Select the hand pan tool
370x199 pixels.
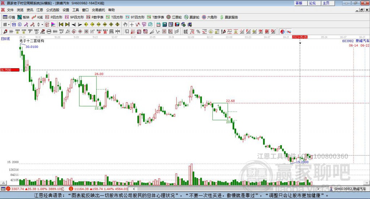[x=125, y=25]
